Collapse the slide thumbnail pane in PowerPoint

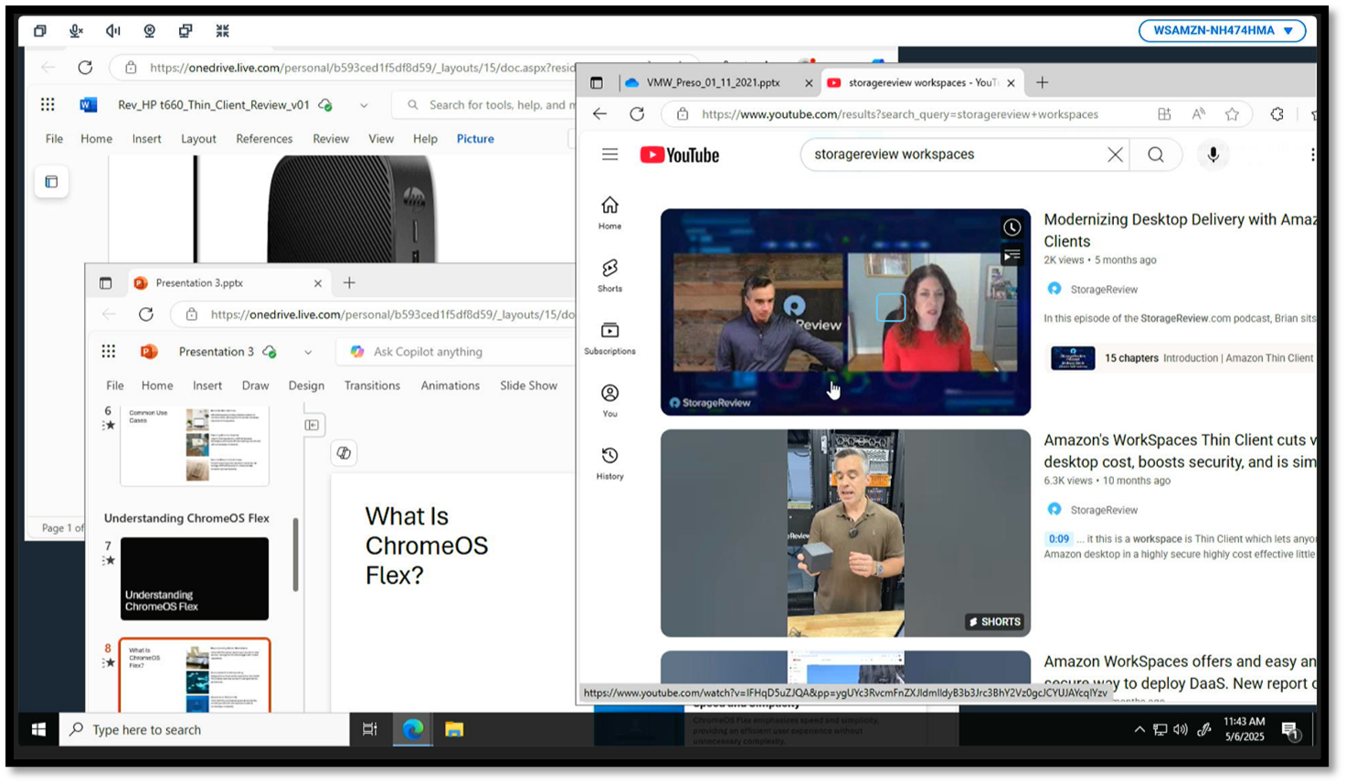click(313, 425)
